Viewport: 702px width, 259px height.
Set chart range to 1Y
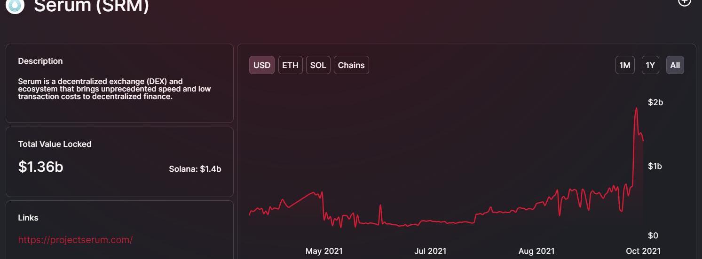[x=650, y=65]
